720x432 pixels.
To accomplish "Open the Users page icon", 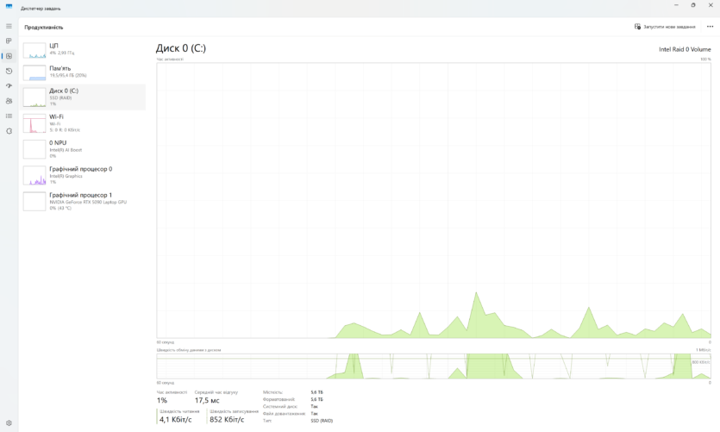I will (x=9, y=101).
